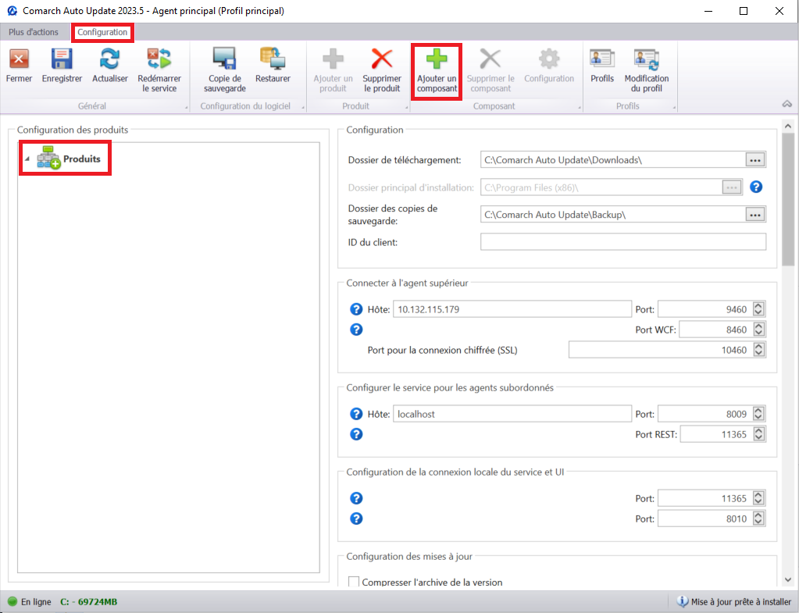Collapse the Produits tree node

click(27, 159)
